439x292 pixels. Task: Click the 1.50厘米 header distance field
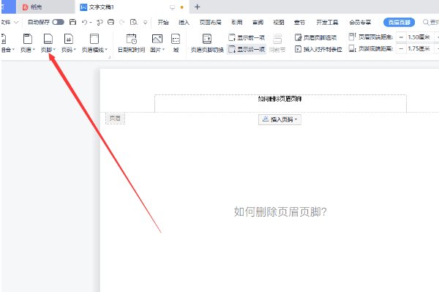click(x=419, y=37)
